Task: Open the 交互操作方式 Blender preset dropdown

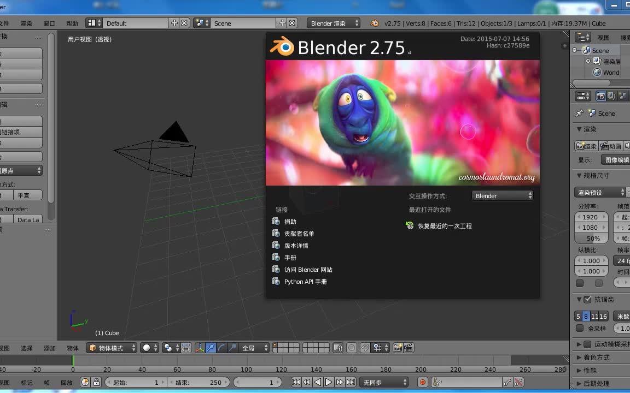Action: (x=501, y=195)
